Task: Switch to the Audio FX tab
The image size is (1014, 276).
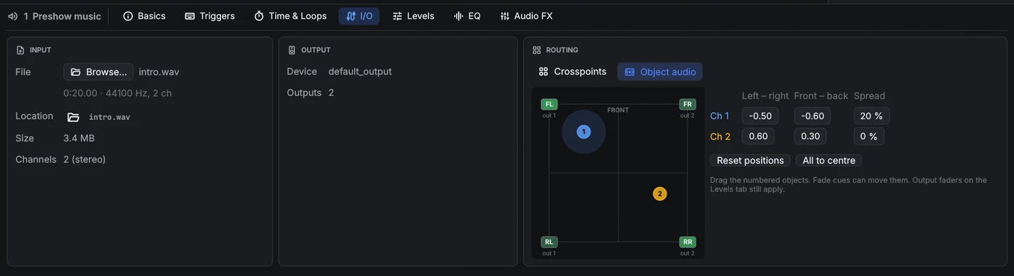Action: (x=527, y=16)
